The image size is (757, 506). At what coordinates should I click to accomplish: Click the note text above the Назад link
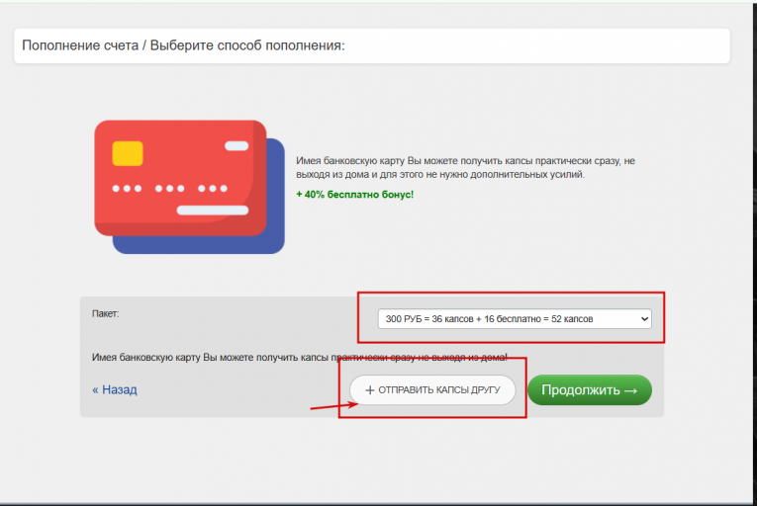pyautogui.click(x=299, y=358)
